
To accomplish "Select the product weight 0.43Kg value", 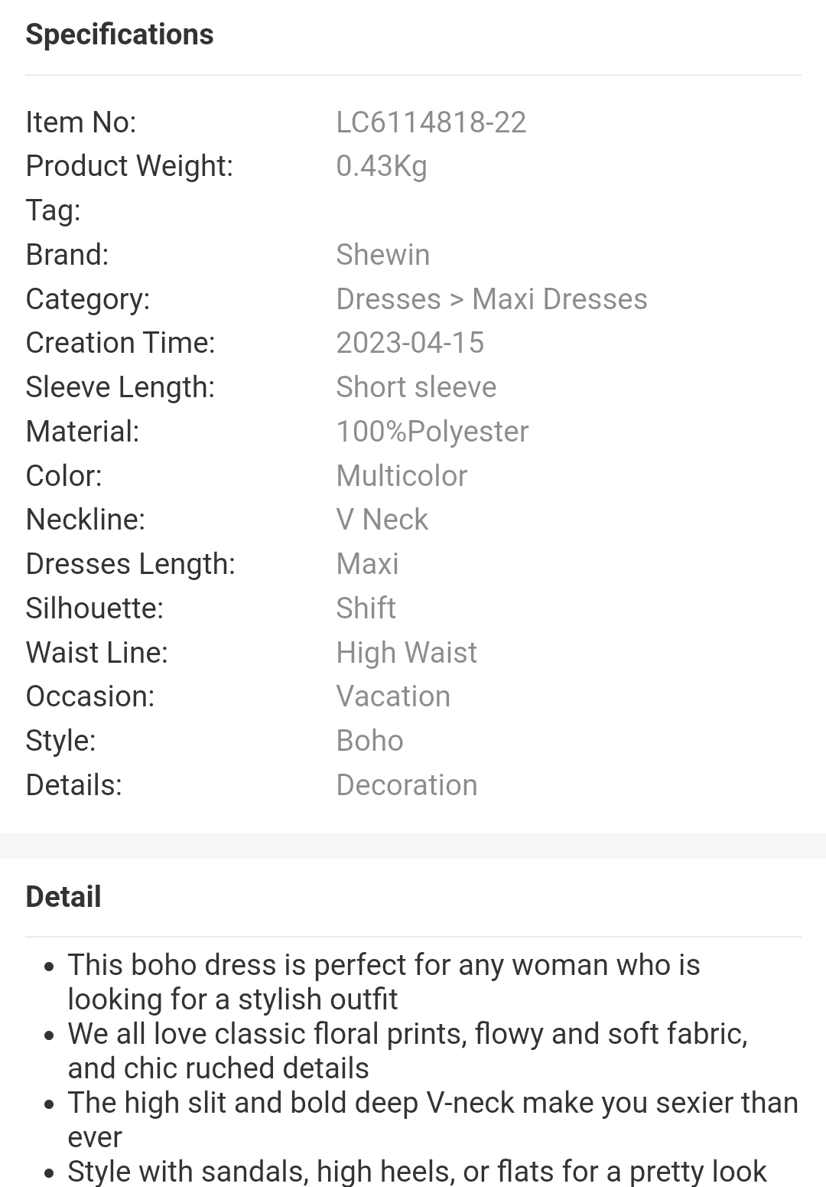I will click(x=382, y=166).
